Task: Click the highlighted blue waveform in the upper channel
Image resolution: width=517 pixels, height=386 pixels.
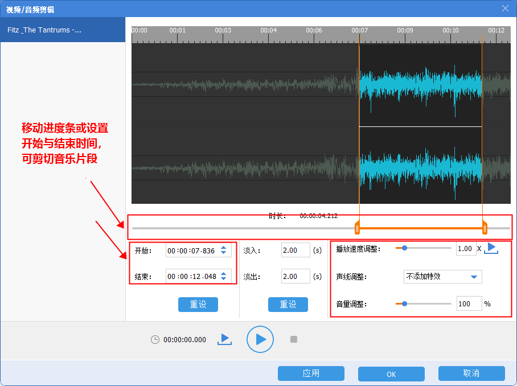Action: pyautogui.click(x=421, y=87)
